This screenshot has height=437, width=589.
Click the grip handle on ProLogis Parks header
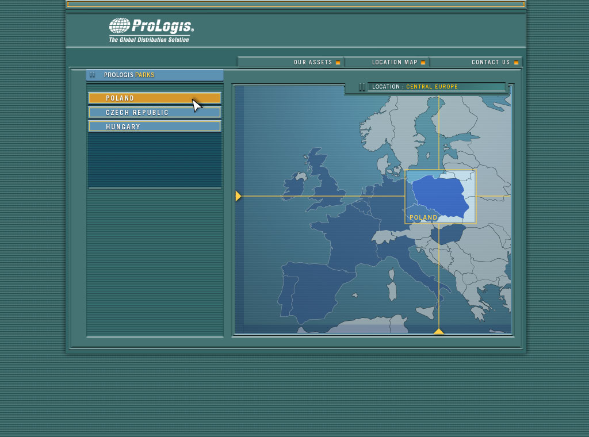[93, 75]
